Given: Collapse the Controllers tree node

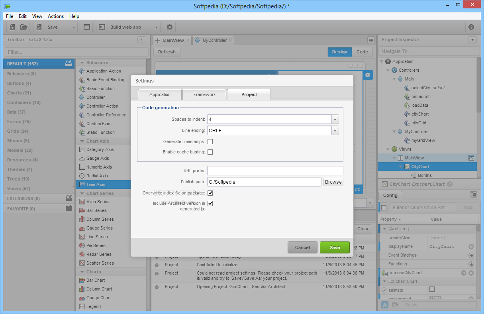Looking at the screenshot, I should 388,70.
